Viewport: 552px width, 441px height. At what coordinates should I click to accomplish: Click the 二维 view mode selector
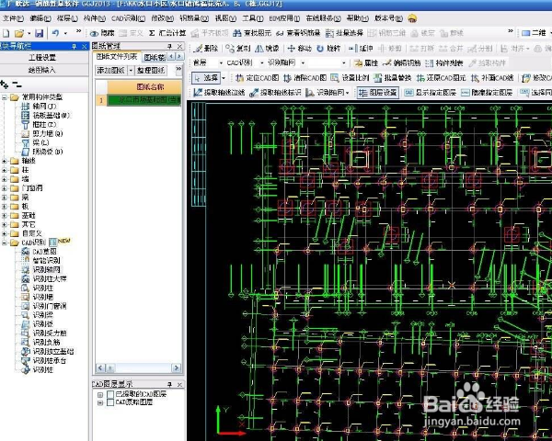coord(534,33)
